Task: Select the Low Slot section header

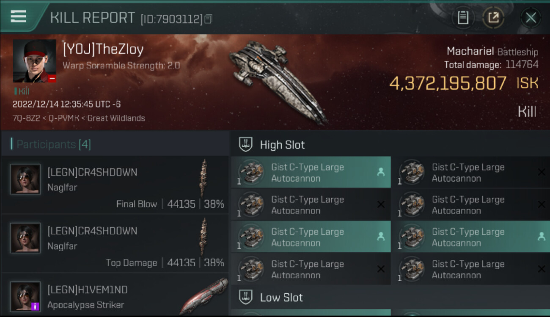Action: click(281, 297)
